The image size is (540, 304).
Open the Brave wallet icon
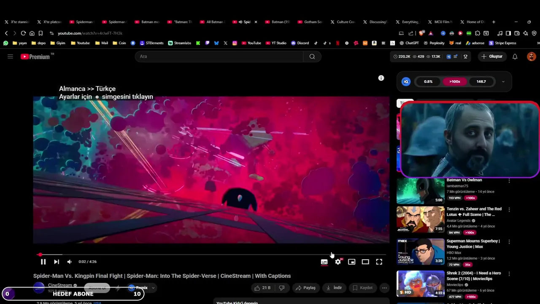(x=517, y=33)
